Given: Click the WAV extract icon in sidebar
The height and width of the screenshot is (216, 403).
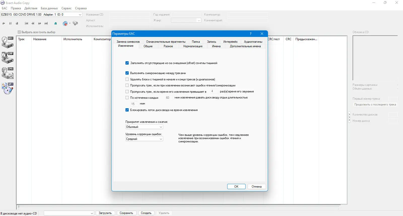Looking at the screenshot, I should [x=8, y=42].
